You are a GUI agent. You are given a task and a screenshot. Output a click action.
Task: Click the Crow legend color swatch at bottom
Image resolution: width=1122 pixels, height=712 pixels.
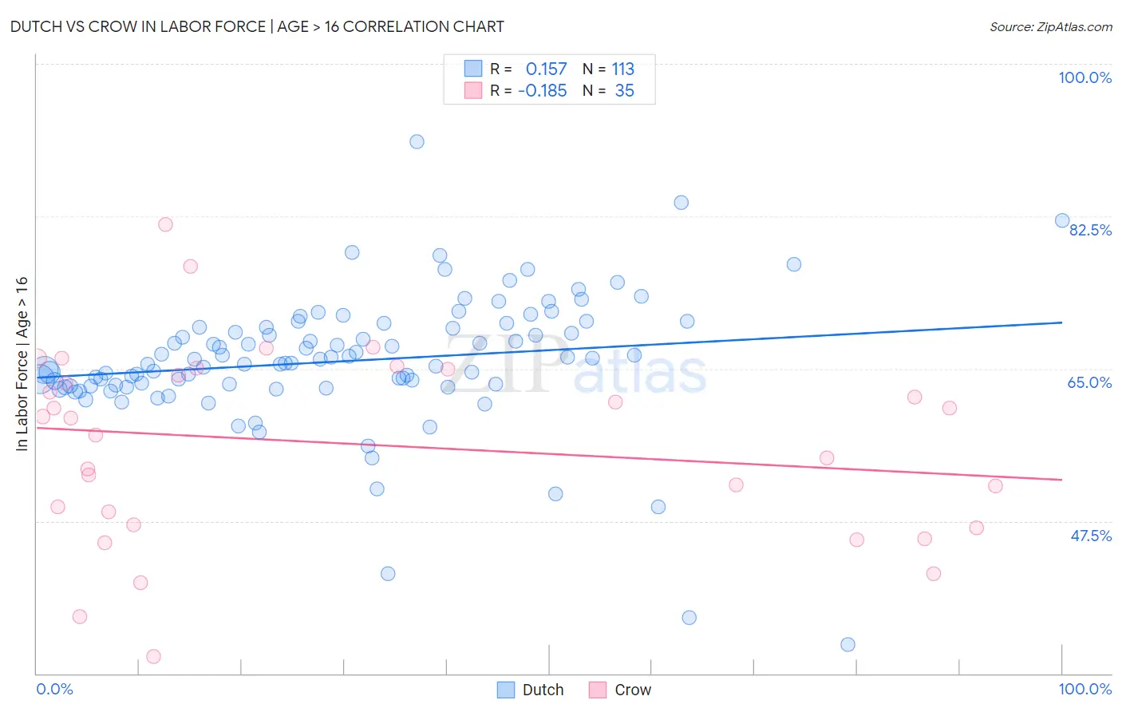click(x=598, y=690)
